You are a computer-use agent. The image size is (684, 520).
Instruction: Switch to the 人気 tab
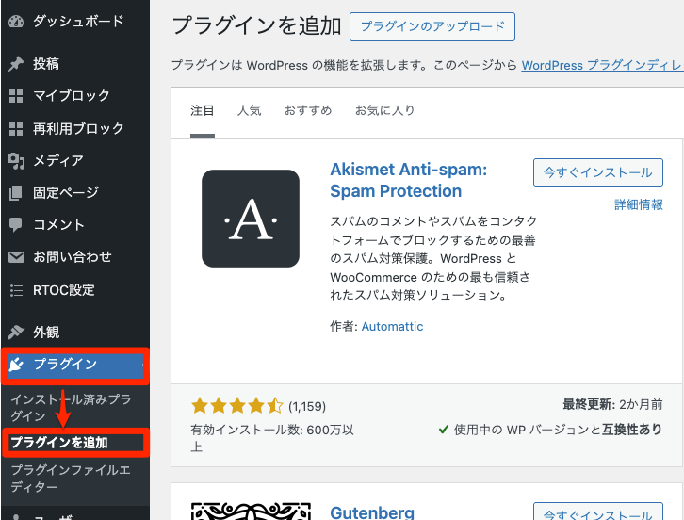pyautogui.click(x=250, y=110)
